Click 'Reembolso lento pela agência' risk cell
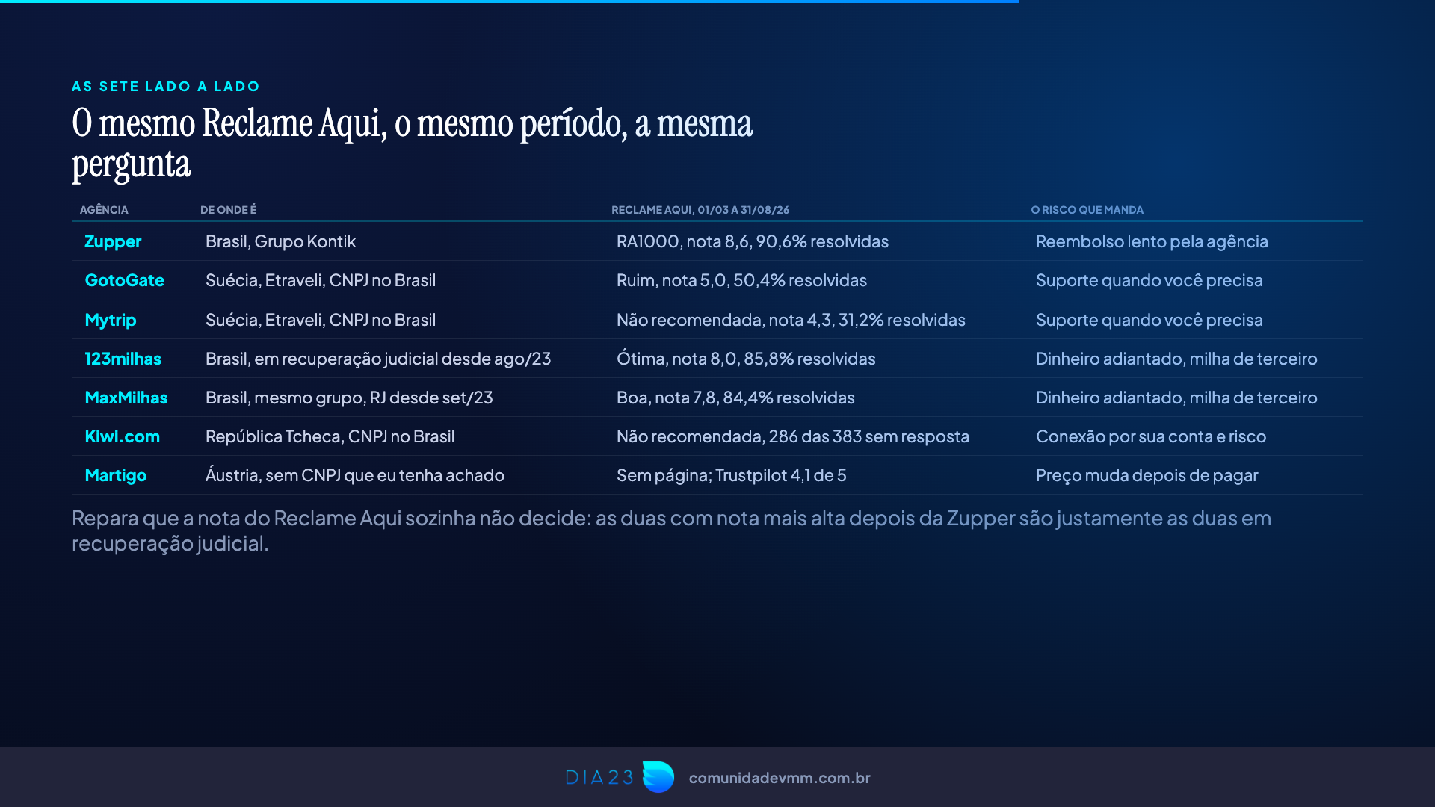This screenshot has width=1435, height=807. pos(1152,241)
